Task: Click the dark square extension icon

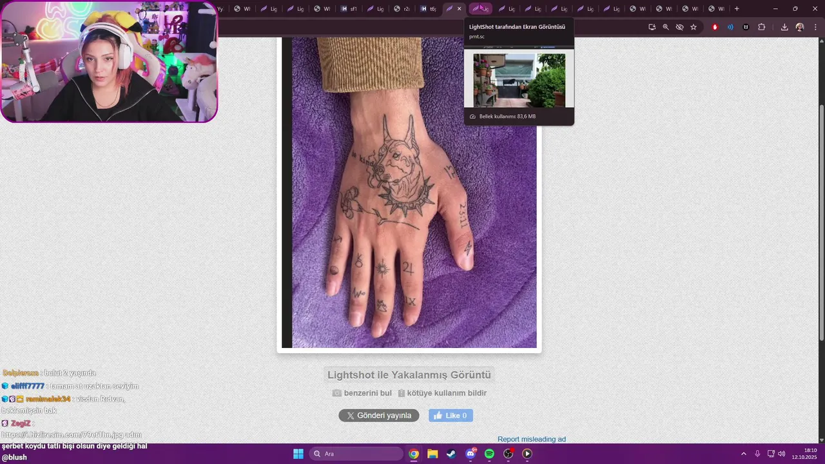Action: coord(746,27)
